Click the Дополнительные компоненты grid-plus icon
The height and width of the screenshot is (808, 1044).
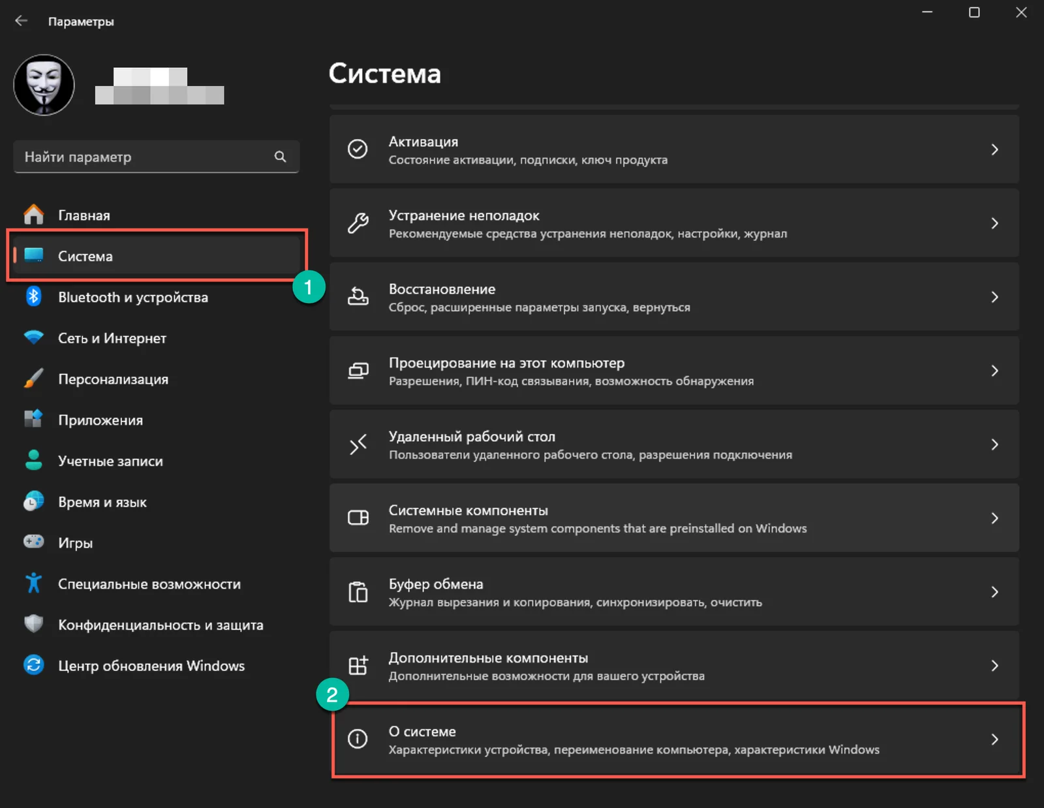coord(358,666)
